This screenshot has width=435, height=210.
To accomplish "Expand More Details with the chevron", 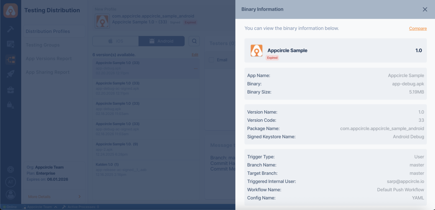I will (79, 196).
